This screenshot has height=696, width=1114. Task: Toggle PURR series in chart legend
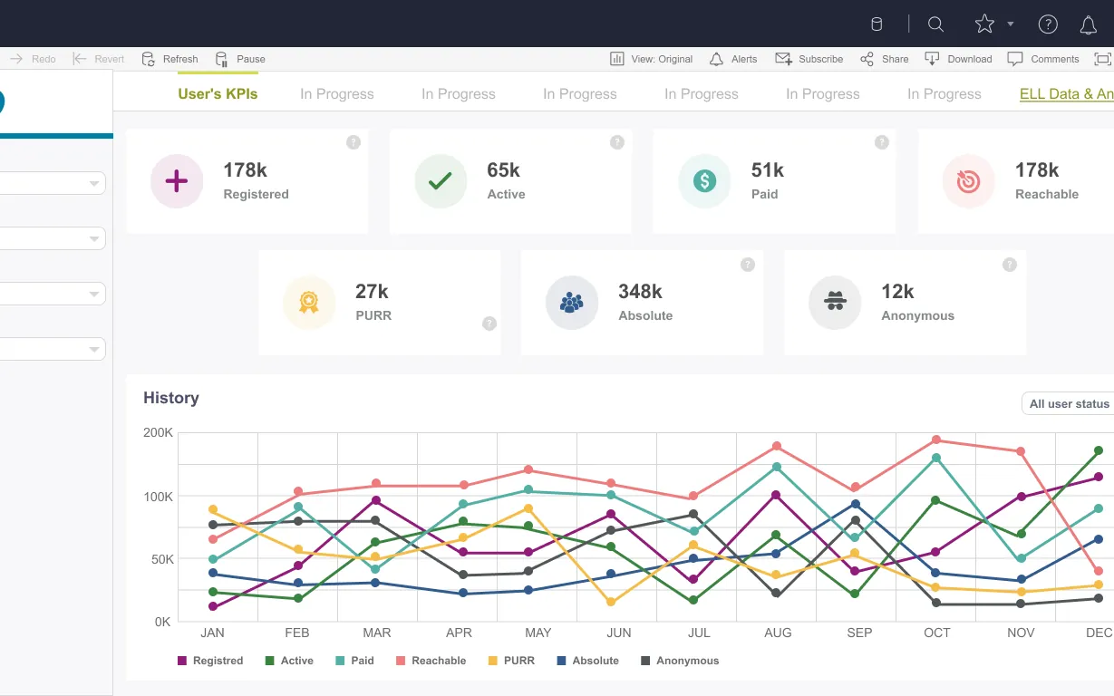(511, 661)
